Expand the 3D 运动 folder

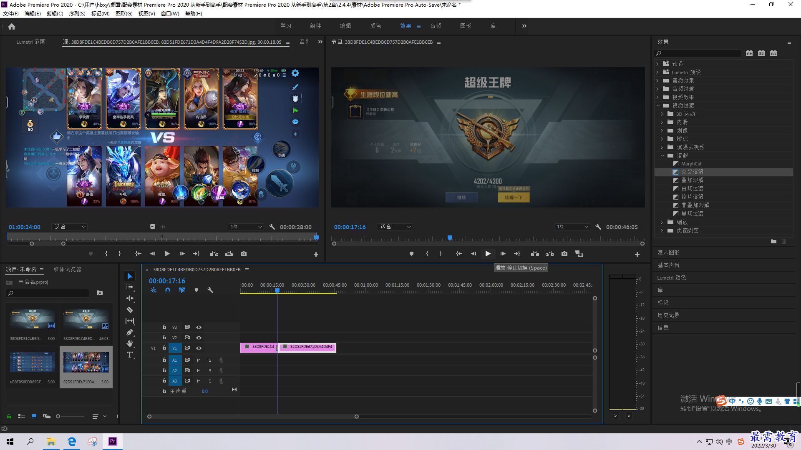click(662, 114)
